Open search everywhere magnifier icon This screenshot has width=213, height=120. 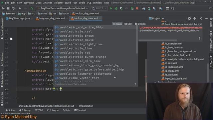point(173,8)
